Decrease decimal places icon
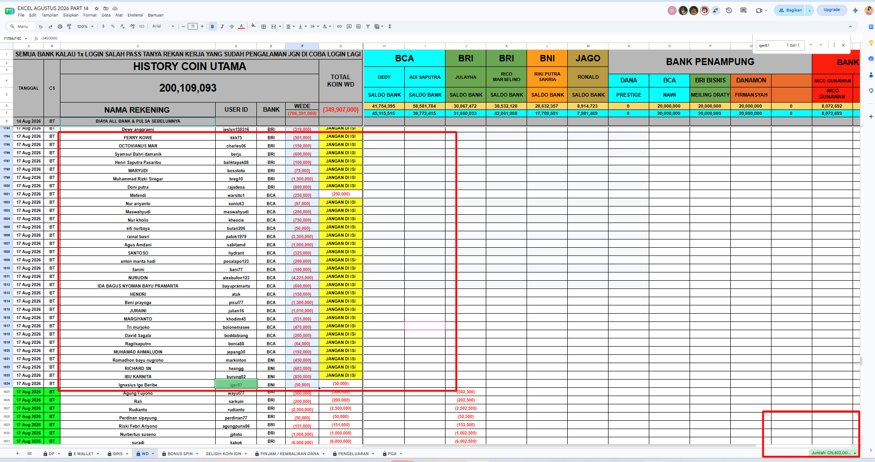This screenshot has width=875, height=462. [x=122, y=27]
